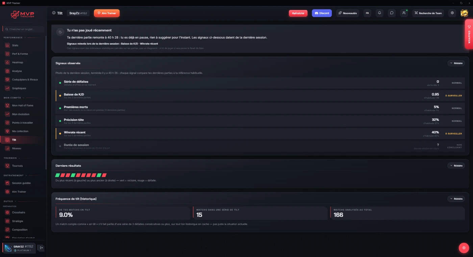Screen dimensions: 473x257
Task: Collapse the PERFORMANCE sidebar section
Action: coord(14,37)
